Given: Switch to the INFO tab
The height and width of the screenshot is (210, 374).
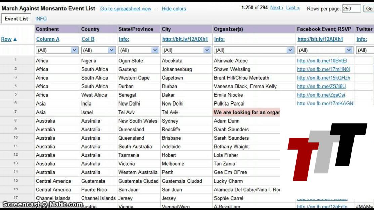Looking at the screenshot, I should [41, 19].
